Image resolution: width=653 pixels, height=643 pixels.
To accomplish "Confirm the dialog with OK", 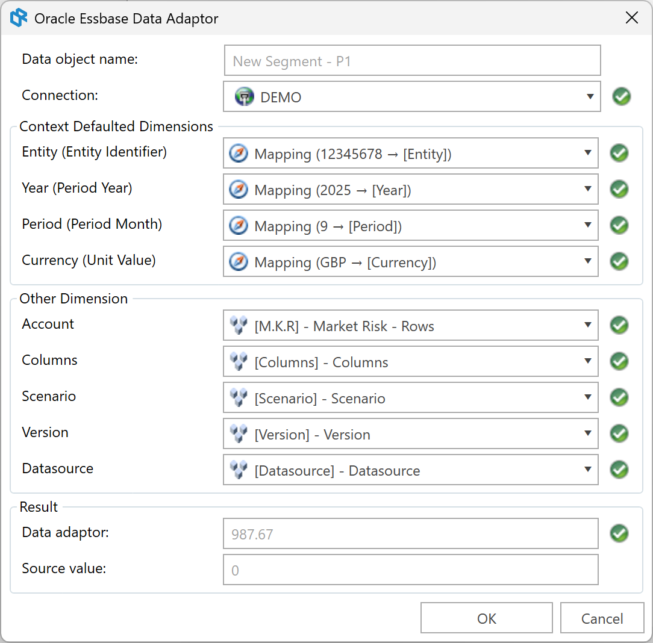I will pos(486,618).
